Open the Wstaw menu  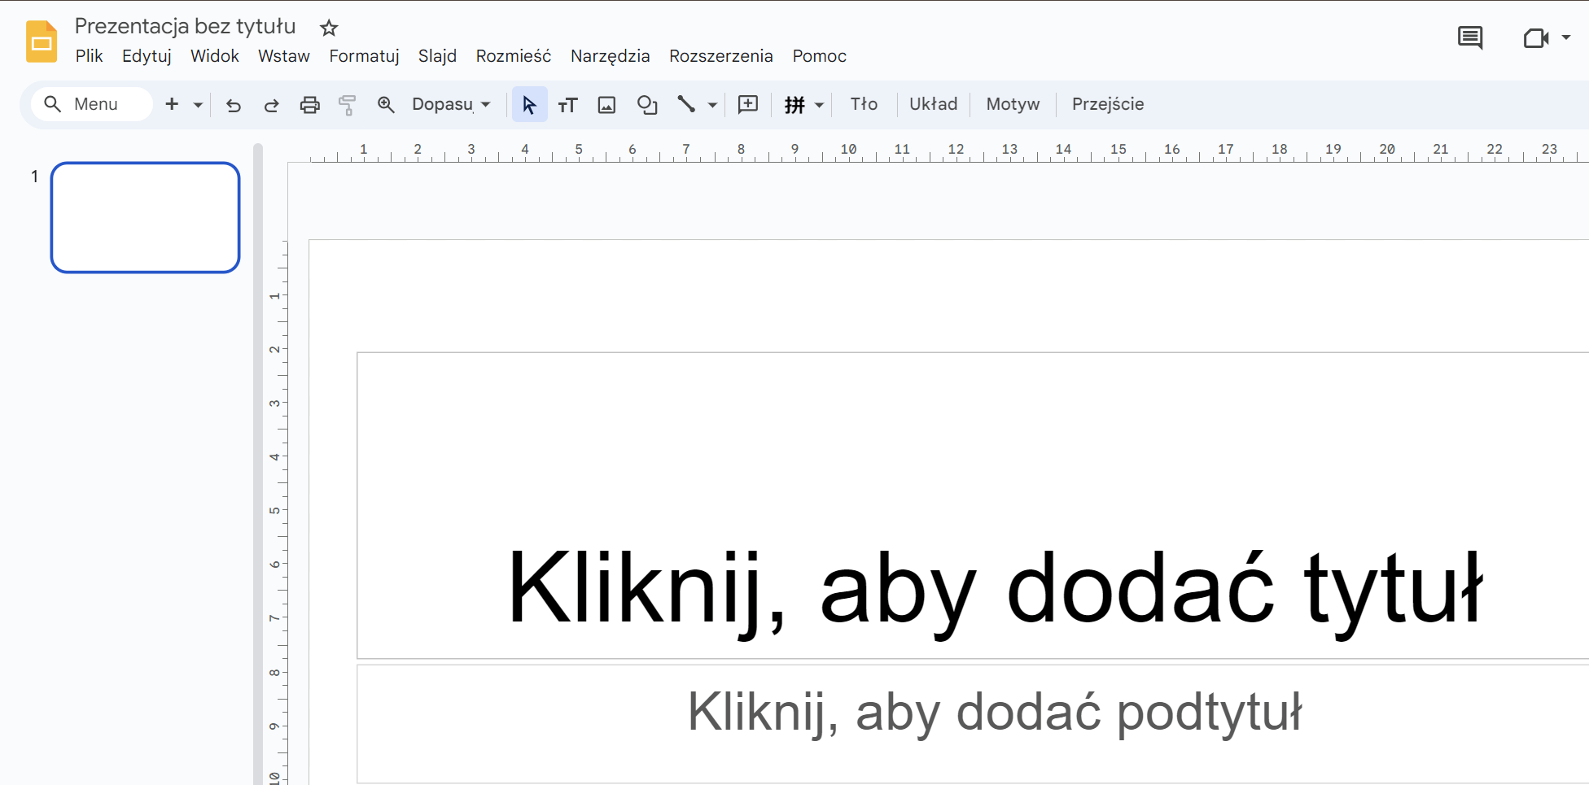[284, 56]
